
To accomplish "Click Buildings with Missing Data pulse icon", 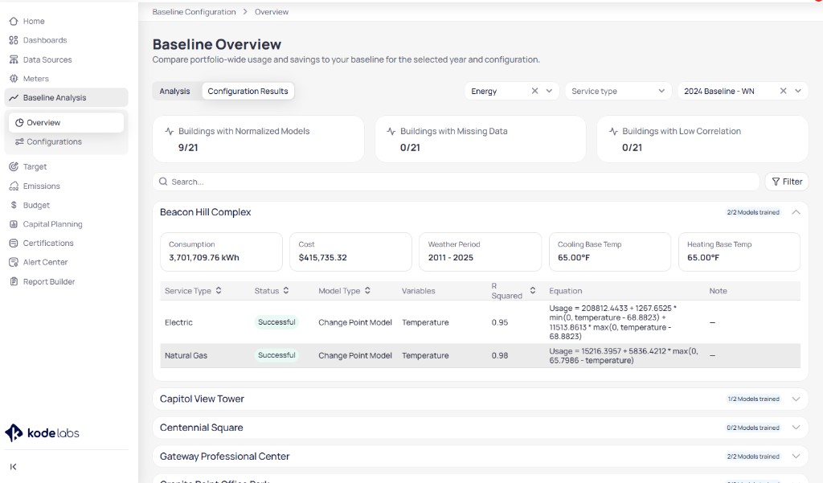I will click(391, 131).
